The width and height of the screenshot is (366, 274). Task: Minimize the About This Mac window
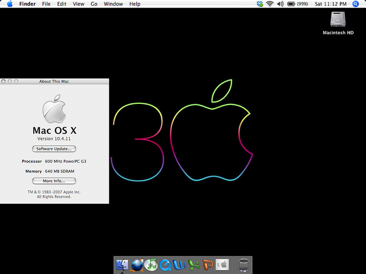coord(10,81)
